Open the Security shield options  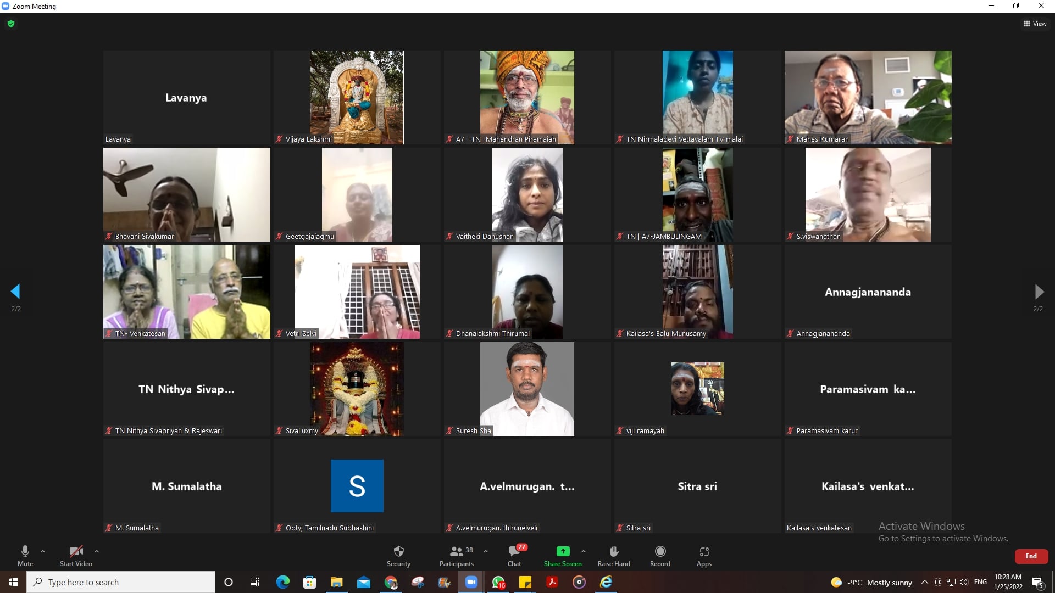pyautogui.click(x=398, y=552)
